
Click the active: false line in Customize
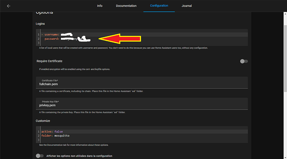pos(144,132)
